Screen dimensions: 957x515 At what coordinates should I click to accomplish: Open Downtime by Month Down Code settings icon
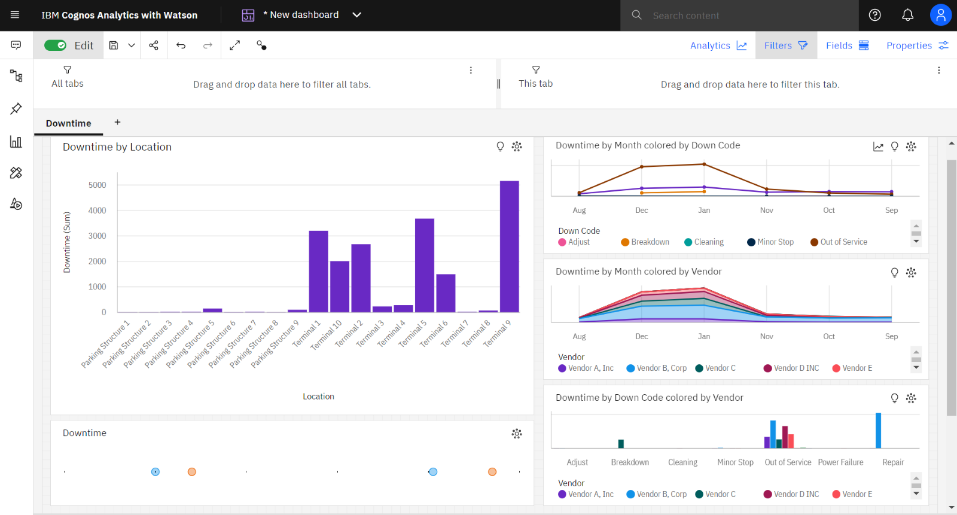click(x=911, y=147)
